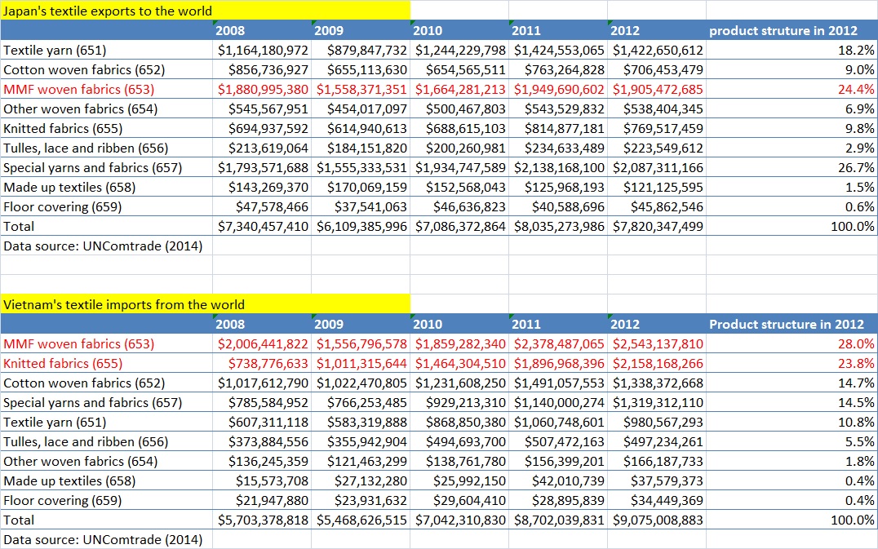Click the cell containing $1,880,995,380
Screen dimensions: 878x549
click(263, 89)
